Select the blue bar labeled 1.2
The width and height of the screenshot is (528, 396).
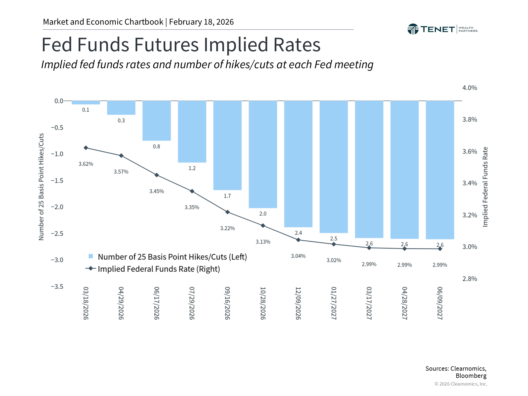(x=192, y=131)
